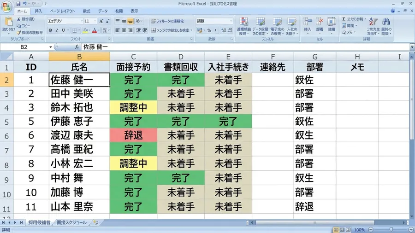Select all cells corner button
Image resolution: width=415 pixels, height=233 pixels.
click(6, 57)
